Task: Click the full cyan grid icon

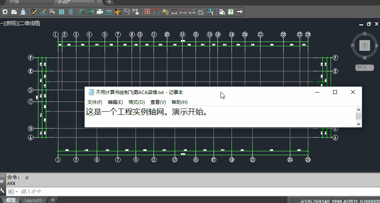Action: tap(62, 12)
